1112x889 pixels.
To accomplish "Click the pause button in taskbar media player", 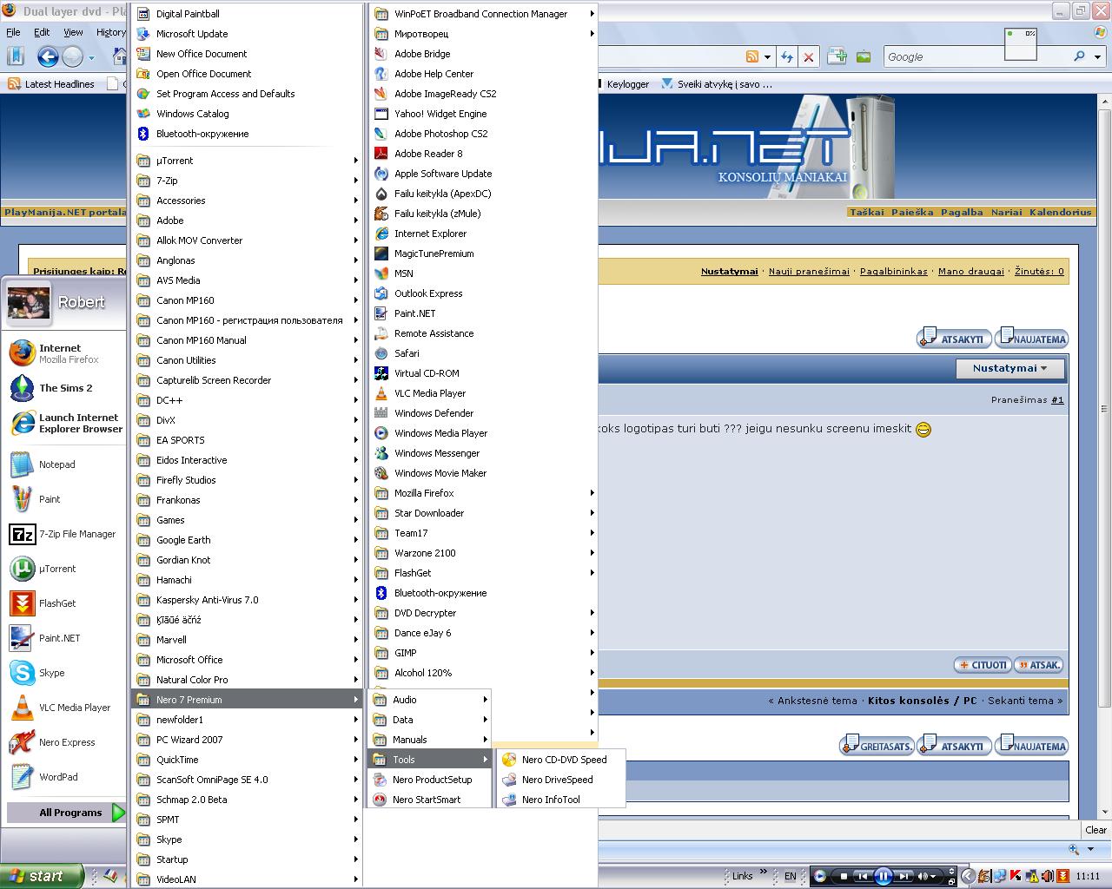I will coord(883,876).
